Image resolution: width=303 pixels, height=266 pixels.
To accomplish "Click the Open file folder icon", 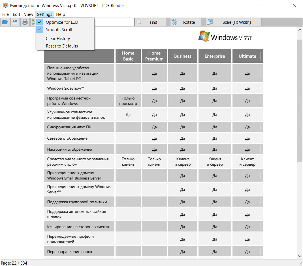I will (x=5, y=22).
